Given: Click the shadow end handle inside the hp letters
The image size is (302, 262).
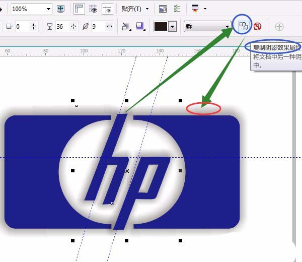Looking at the screenshot, I should [x=113, y=204].
